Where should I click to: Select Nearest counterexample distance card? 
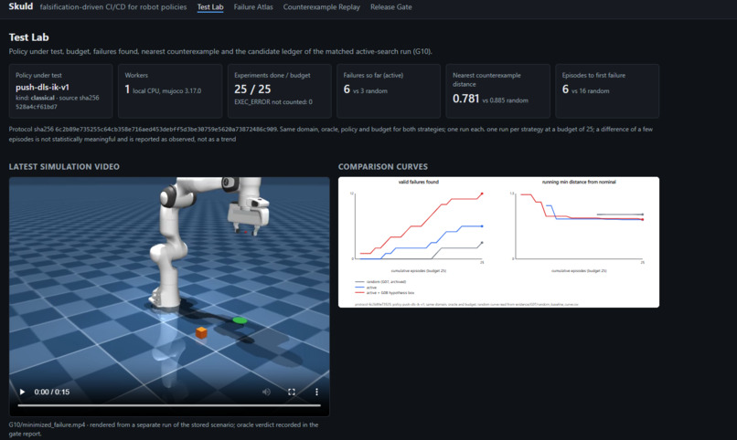click(497, 91)
